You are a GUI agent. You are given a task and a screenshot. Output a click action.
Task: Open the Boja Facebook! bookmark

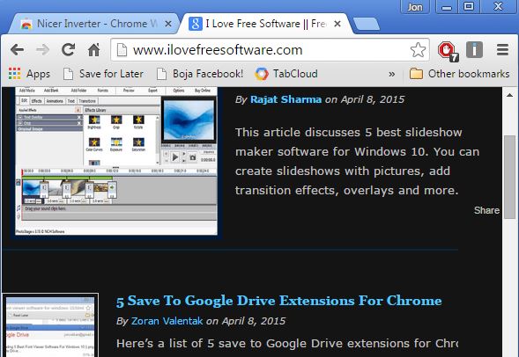point(200,74)
